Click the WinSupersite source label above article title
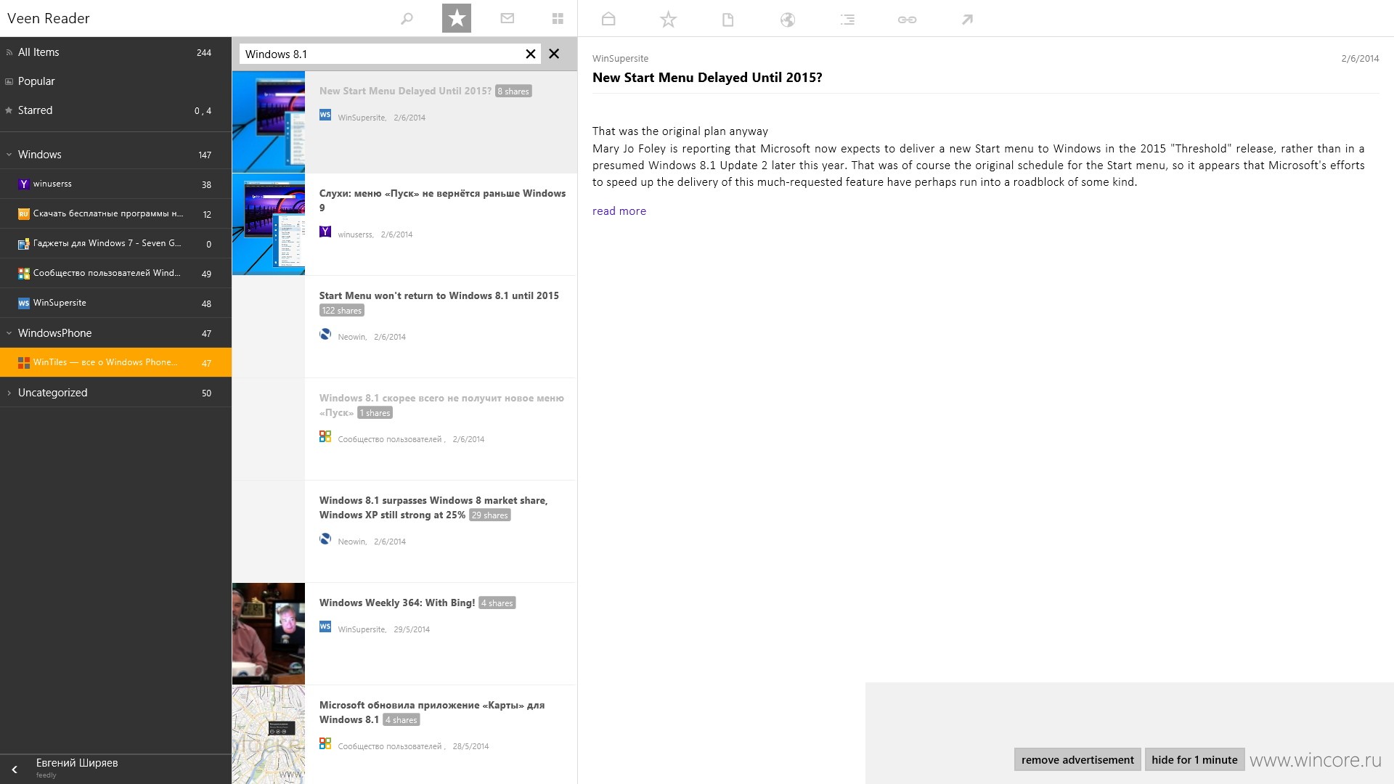Viewport: 1394px width, 784px height. click(x=621, y=59)
